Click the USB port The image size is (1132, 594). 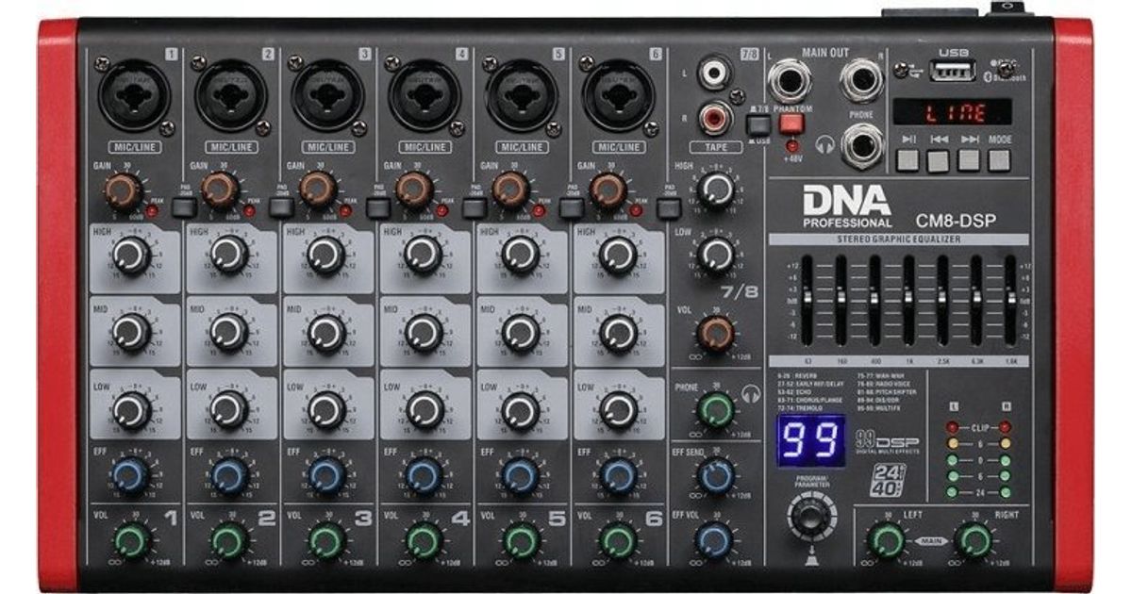(952, 71)
